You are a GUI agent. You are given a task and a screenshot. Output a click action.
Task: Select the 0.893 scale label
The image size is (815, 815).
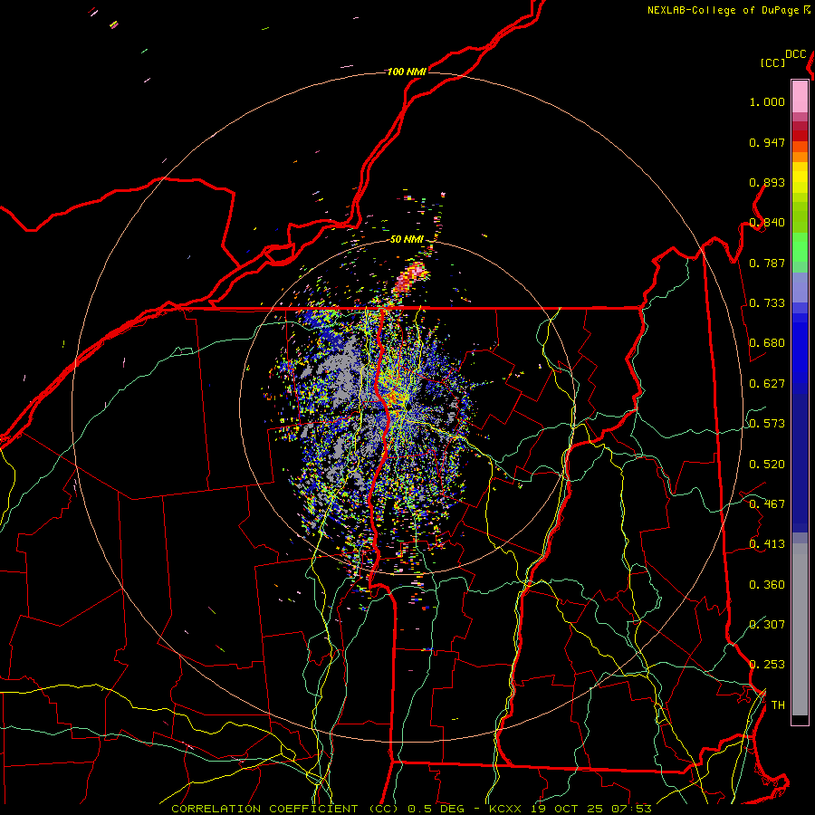click(x=767, y=182)
